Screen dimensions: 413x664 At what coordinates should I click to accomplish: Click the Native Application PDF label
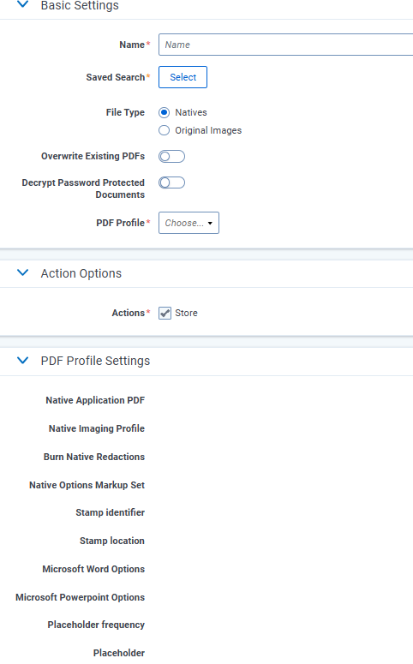(x=95, y=400)
